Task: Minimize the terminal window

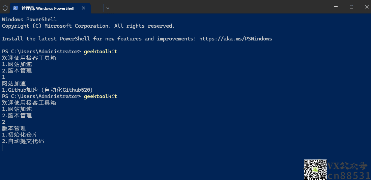Action: click(336, 7)
